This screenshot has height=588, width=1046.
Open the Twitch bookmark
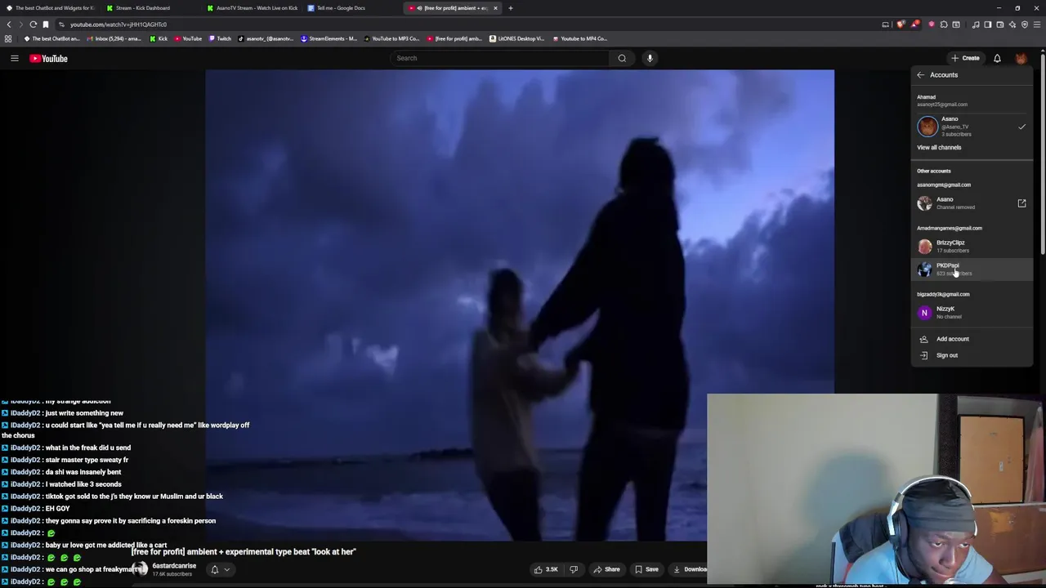click(220, 38)
